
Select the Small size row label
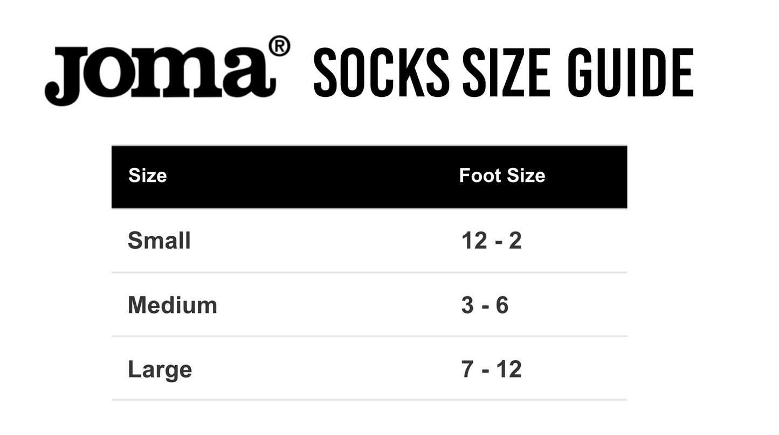[159, 241]
